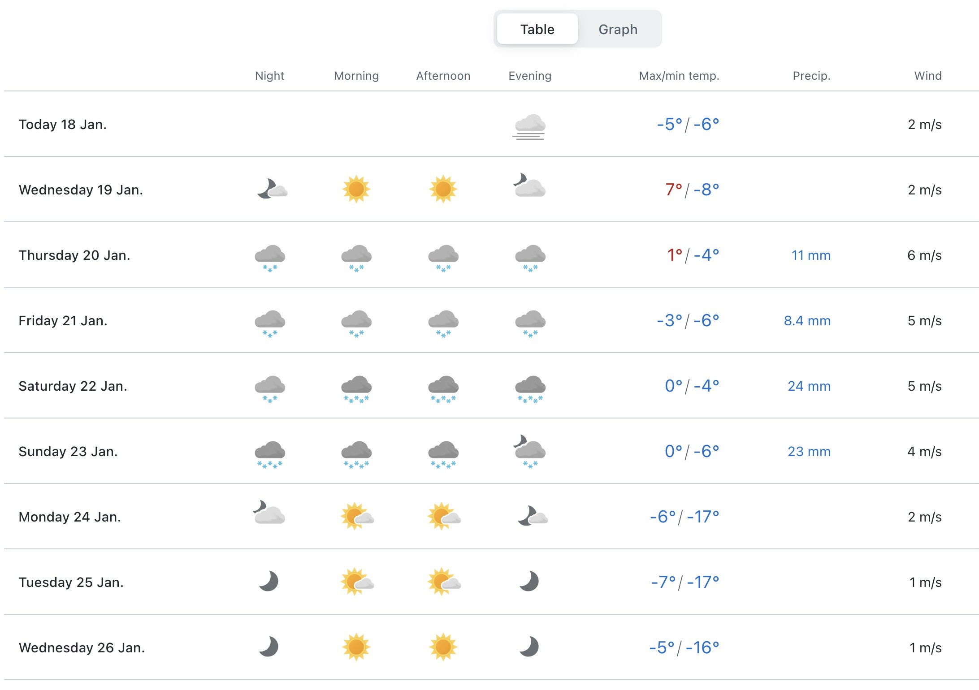Image resolution: width=979 pixels, height=690 pixels.
Task: Click Wednesday 26 Jan. afternoon sun icon
Action: (443, 647)
